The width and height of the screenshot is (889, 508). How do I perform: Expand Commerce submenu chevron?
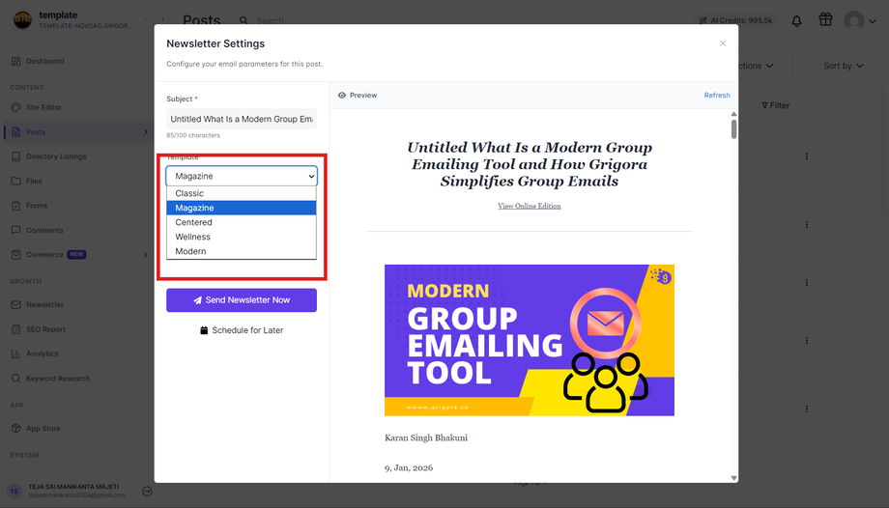[x=146, y=255]
